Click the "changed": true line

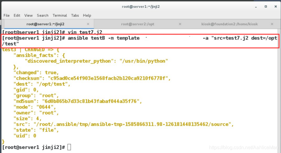[x=36, y=73]
